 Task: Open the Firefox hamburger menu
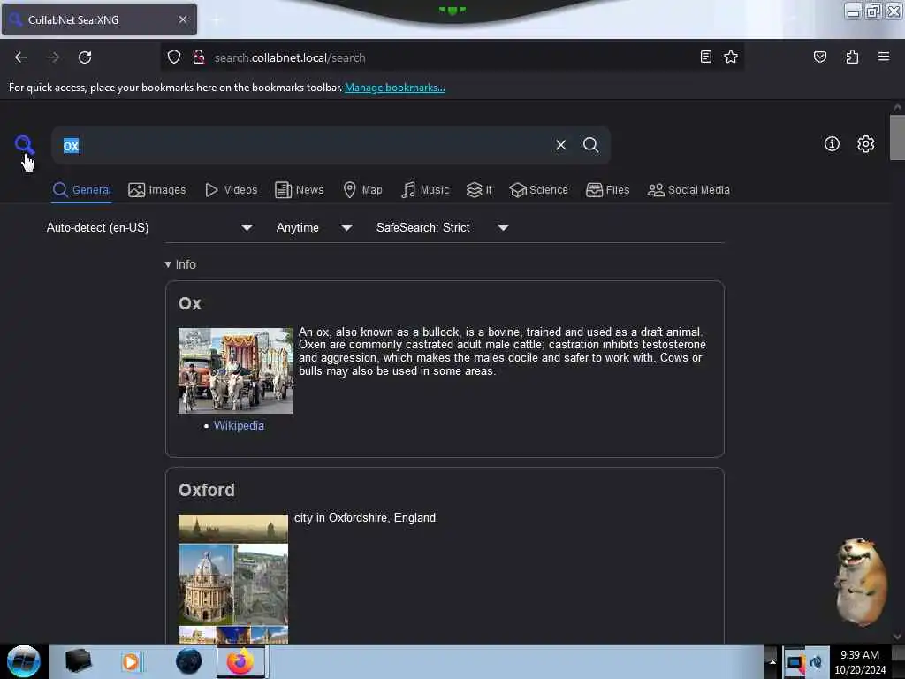tap(883, 57)
